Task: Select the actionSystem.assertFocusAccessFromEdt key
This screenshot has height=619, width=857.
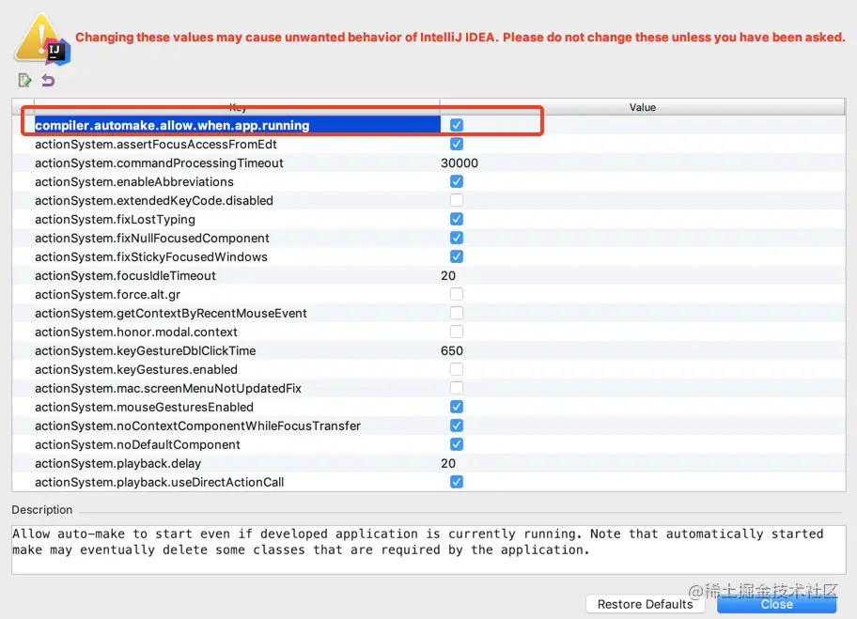Action: point(156,145)
